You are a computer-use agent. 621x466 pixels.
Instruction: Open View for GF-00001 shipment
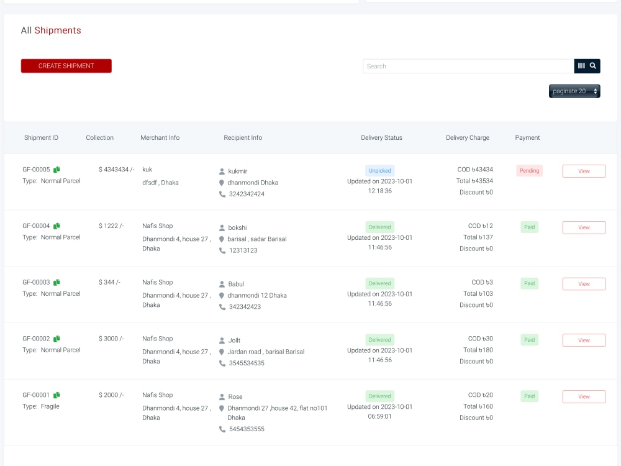coord(584,396)
